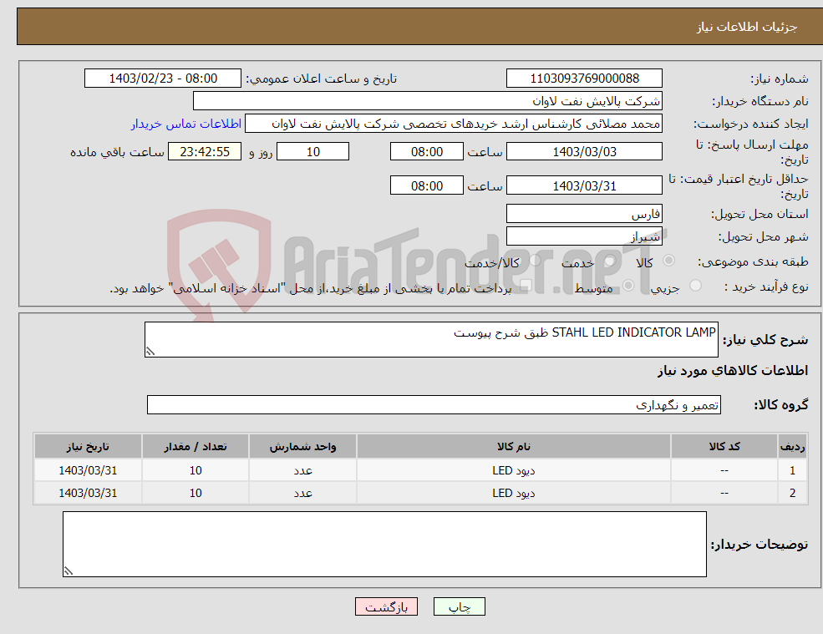Select the متوسط purchase type radio
The image size is (823, 634).
(x=628, y=286)
